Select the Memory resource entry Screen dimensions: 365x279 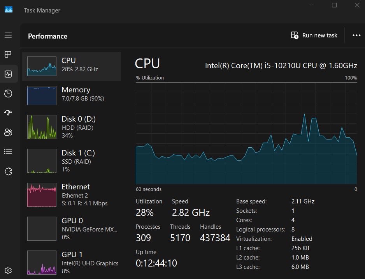(x=72, y=95)
